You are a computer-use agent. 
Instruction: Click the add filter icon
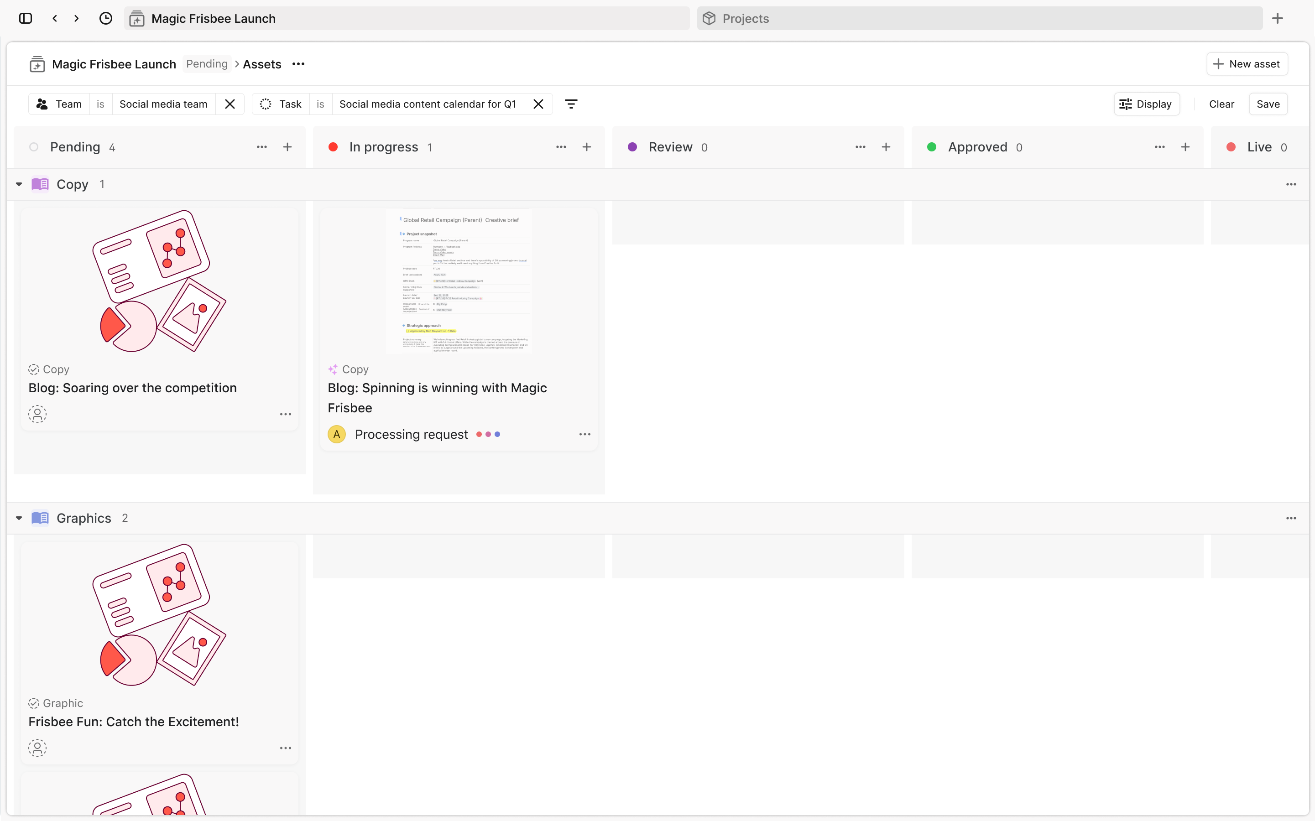(571, 104)
